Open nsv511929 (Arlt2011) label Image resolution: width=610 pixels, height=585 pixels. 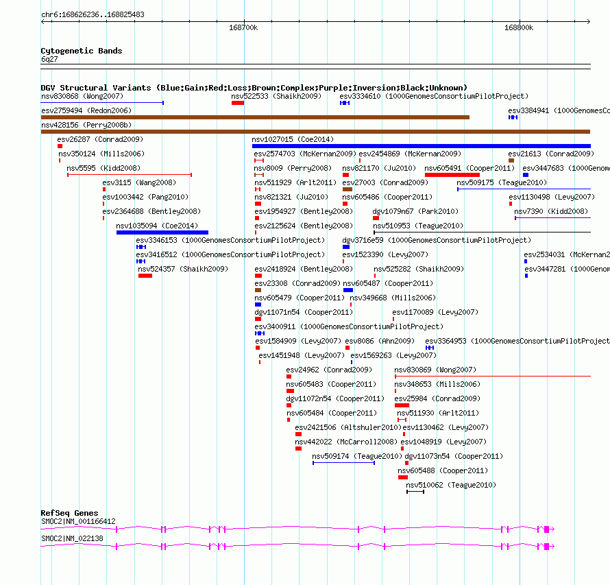pos(295,182)
